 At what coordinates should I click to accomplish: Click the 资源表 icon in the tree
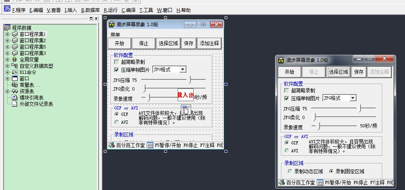click(x=15, y=91)
